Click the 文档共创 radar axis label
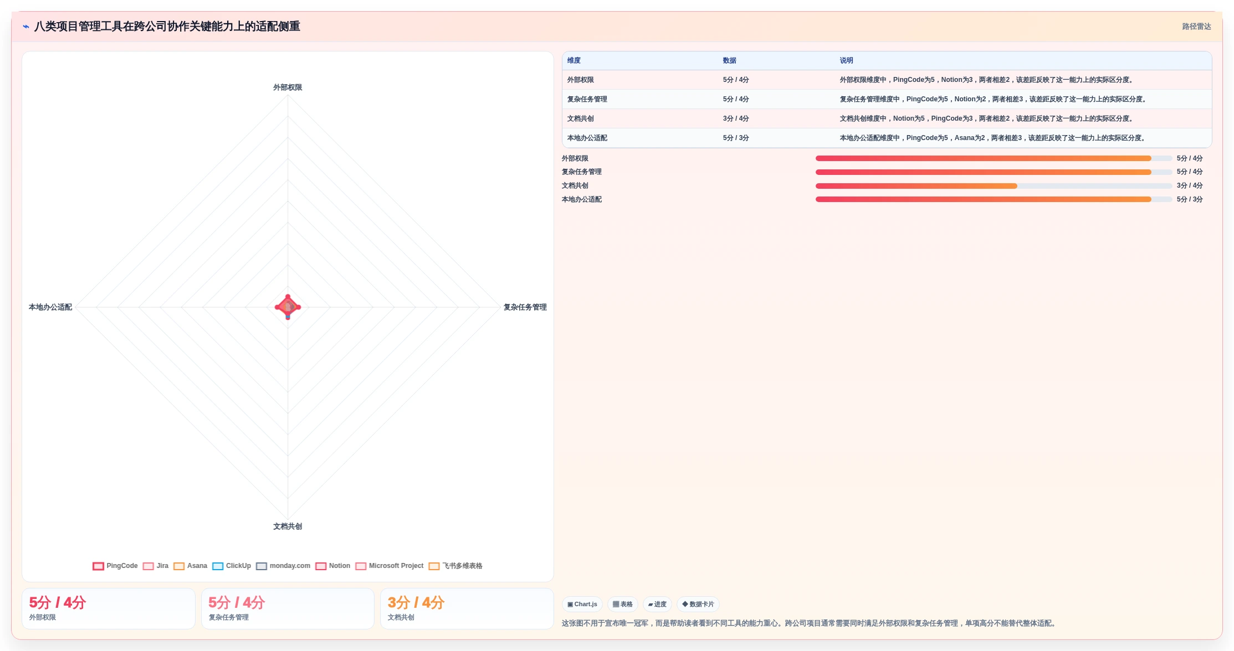Image resolution: width=1234 pixels, height=651 pixels. coord(288,526)
